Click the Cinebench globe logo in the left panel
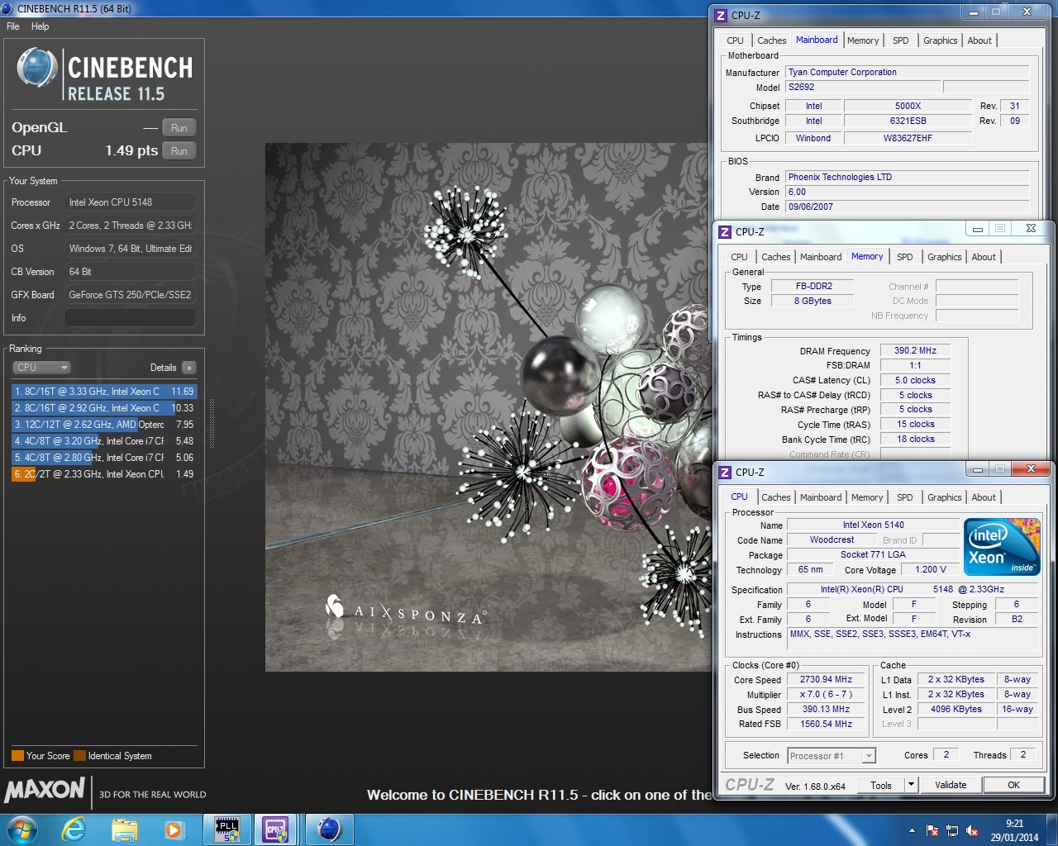 (x=37, y=68)
